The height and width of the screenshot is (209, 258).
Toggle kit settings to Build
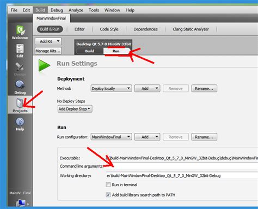[x=90, y=51]
